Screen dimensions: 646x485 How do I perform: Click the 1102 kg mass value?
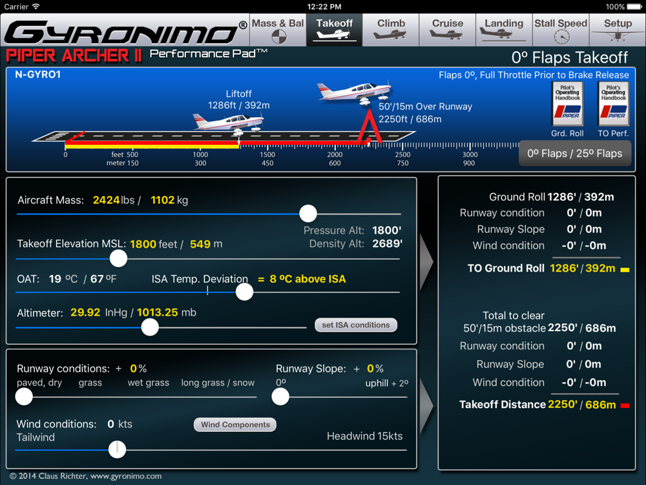coord(162,200)
